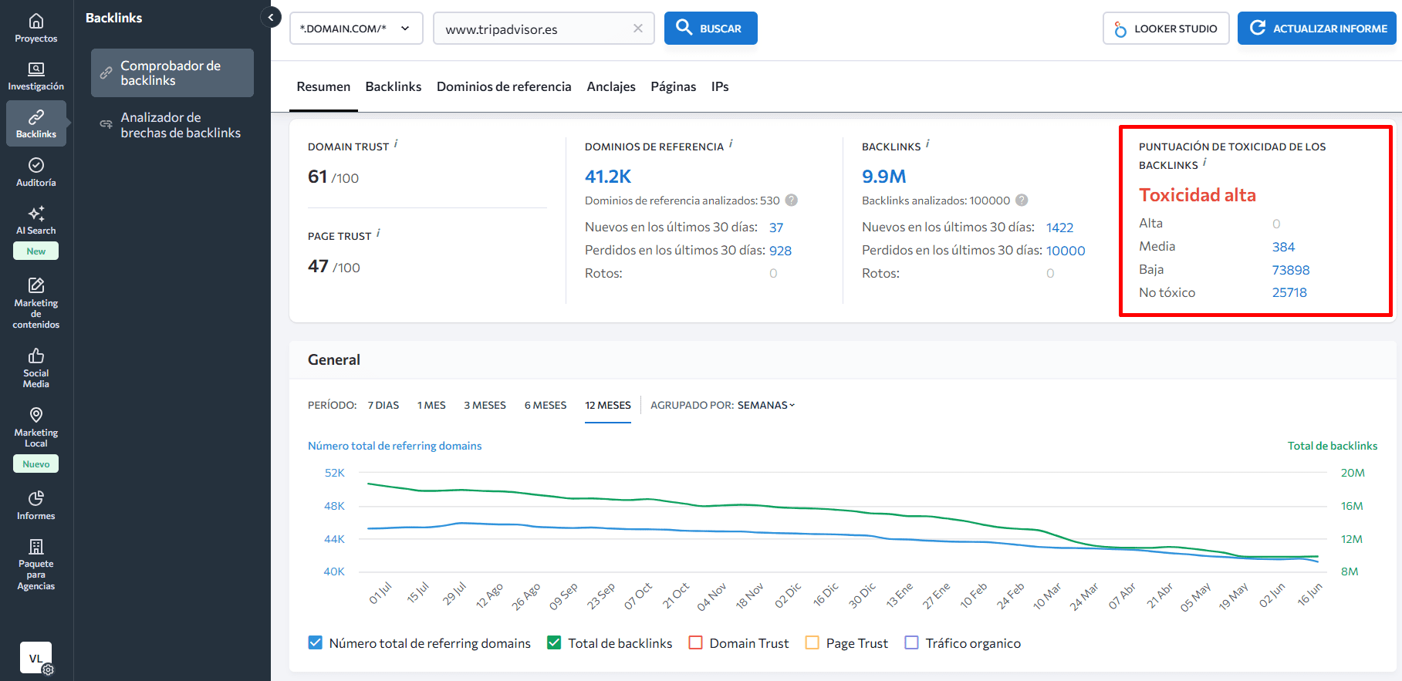Open lost backlinks count 10000

tap(1066, 251)
